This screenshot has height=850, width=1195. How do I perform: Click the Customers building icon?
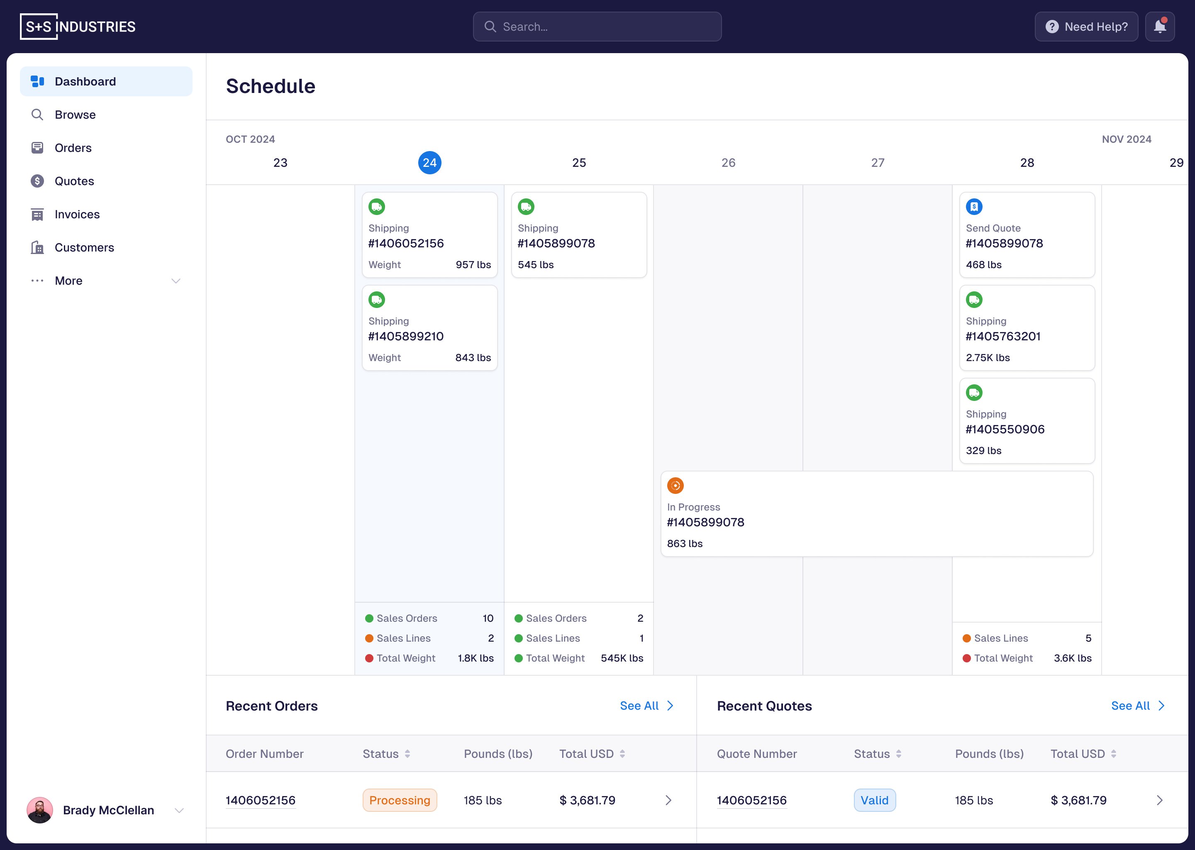click(37, 247)
